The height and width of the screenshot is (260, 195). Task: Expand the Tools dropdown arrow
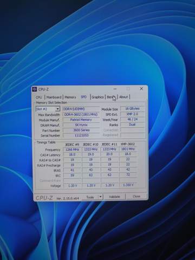pos(101,197)
